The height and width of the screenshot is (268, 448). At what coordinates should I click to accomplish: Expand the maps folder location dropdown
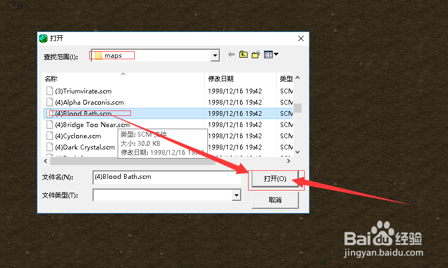pyautogui.click(x=215, y=56)
